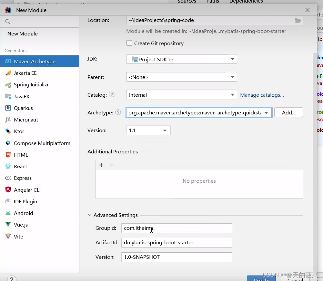Open the archetype Version 1.1 dropdown

tap(148, 131)
